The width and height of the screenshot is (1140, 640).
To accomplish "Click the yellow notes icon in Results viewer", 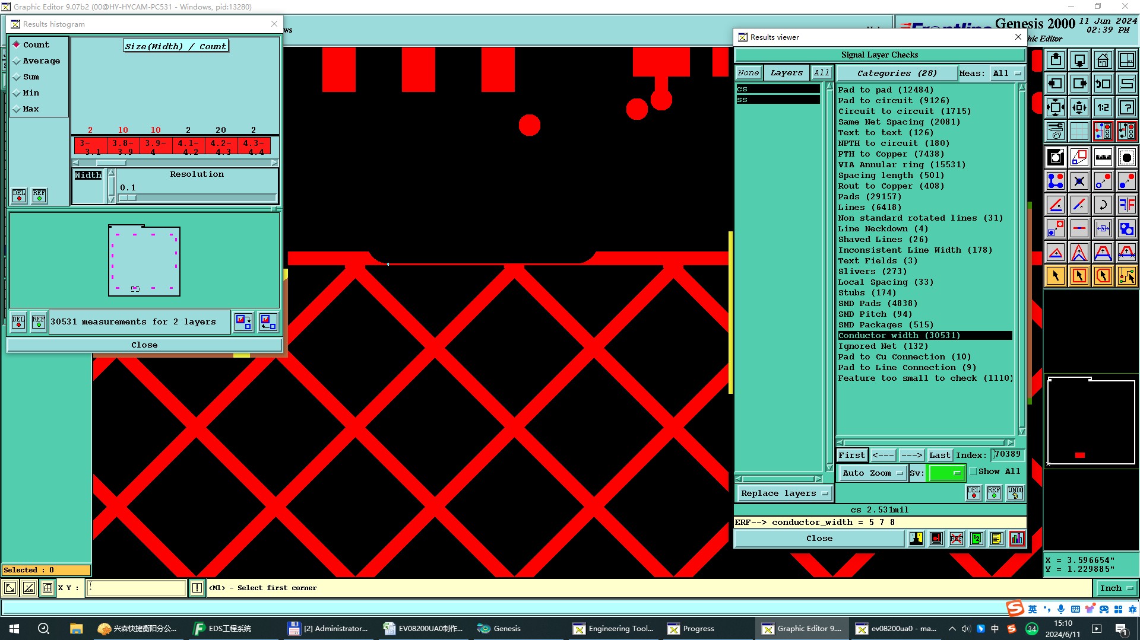I will 996,539.
